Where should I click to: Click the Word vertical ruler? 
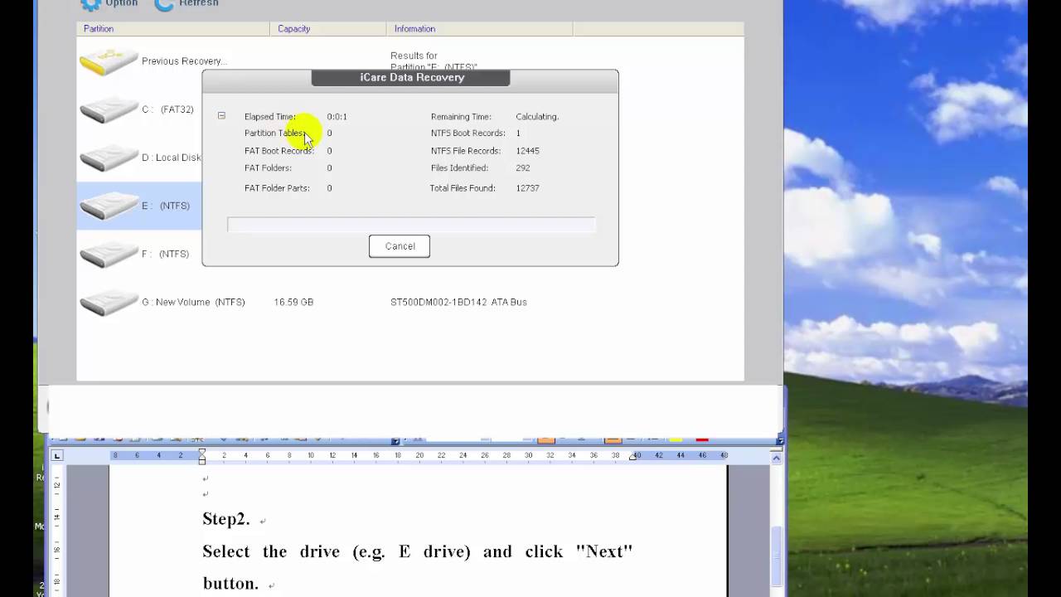(56, 531)
